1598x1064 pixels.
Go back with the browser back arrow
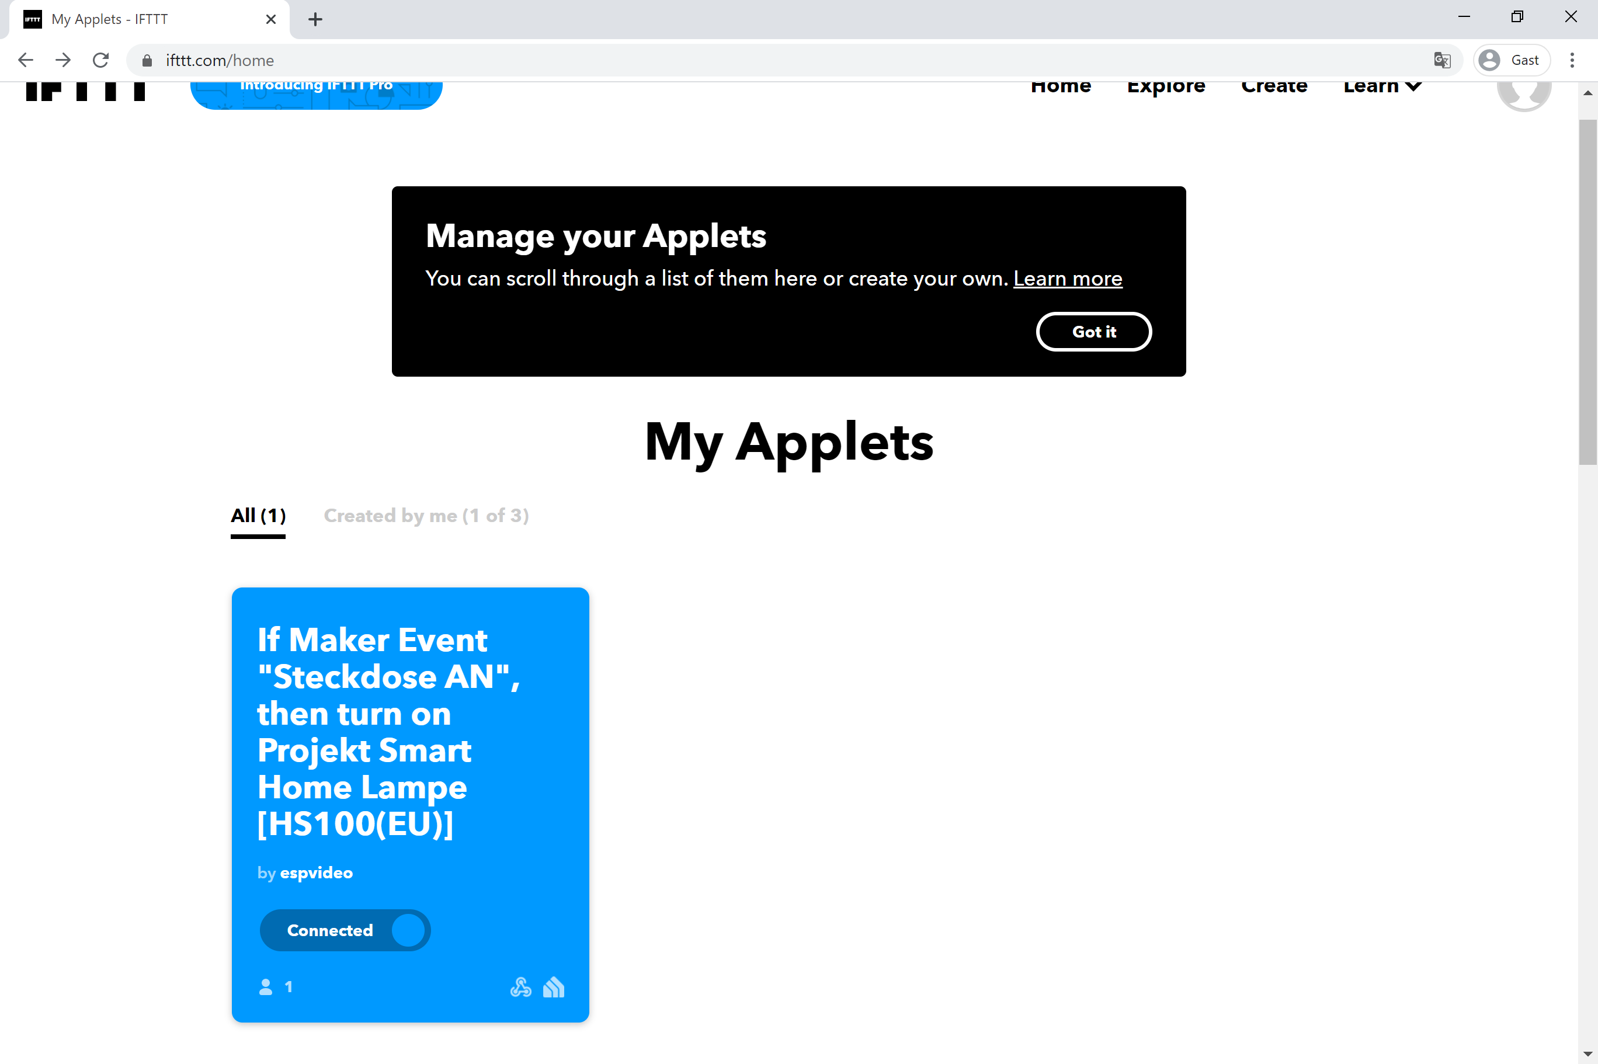pos(26,60)
